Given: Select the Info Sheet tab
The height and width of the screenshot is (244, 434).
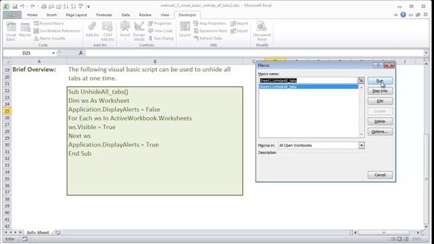Looking at the screenshot, I should 38,232.
